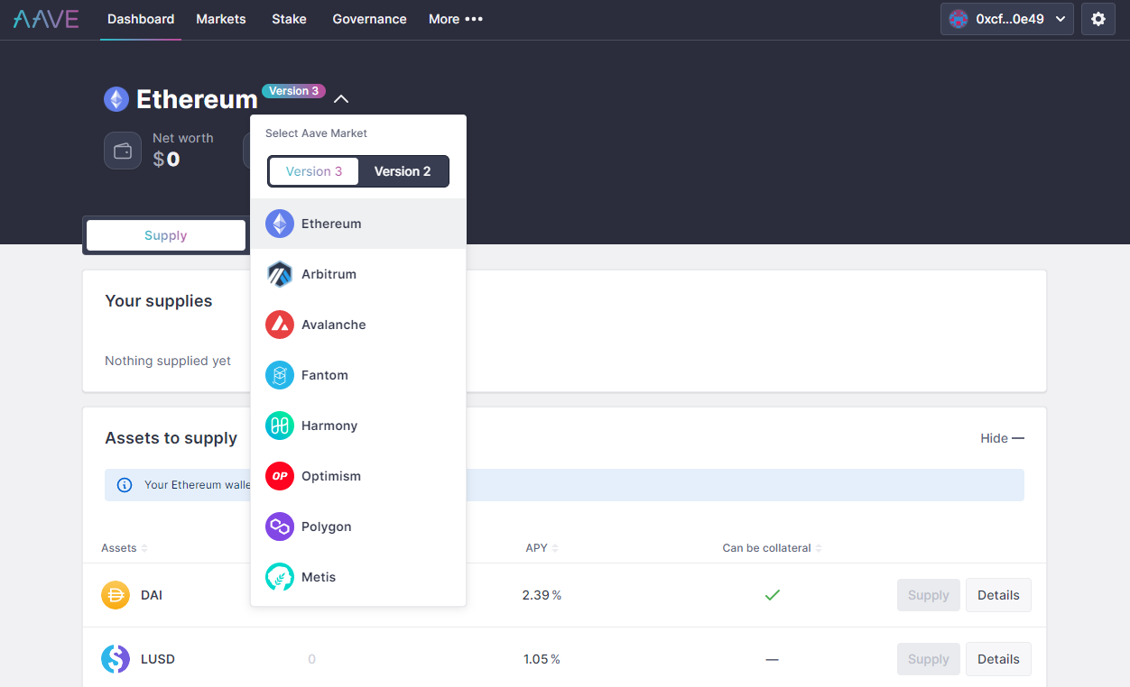Click the info icon in wallet notice

(125, 485)
